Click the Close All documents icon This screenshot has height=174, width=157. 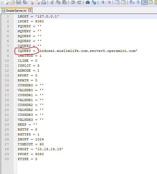pyautogui.click(x=37, y=2)
